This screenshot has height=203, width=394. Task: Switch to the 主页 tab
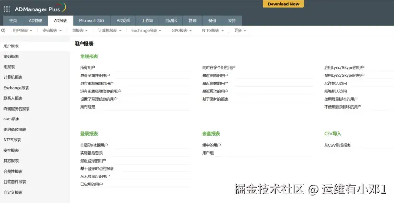(x=13, y=21)
